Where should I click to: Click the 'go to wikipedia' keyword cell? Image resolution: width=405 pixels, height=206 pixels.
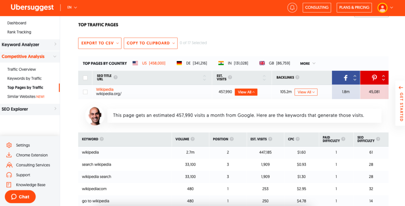pos(96,201)
